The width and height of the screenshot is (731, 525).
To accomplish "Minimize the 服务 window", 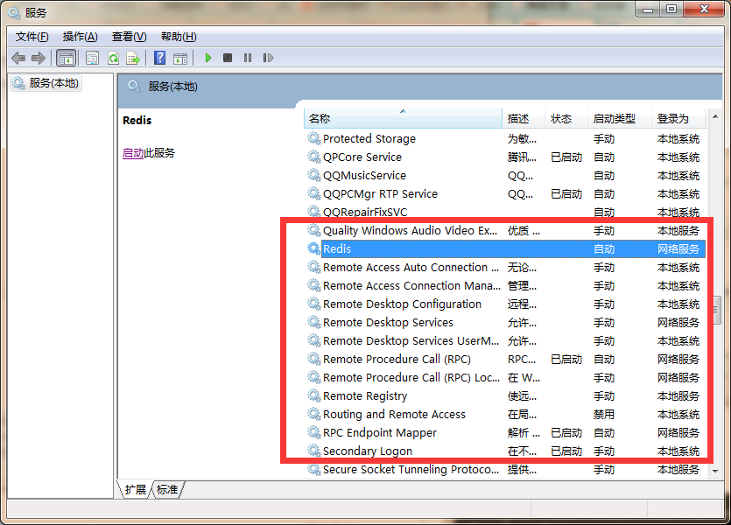I will [648, 10].
